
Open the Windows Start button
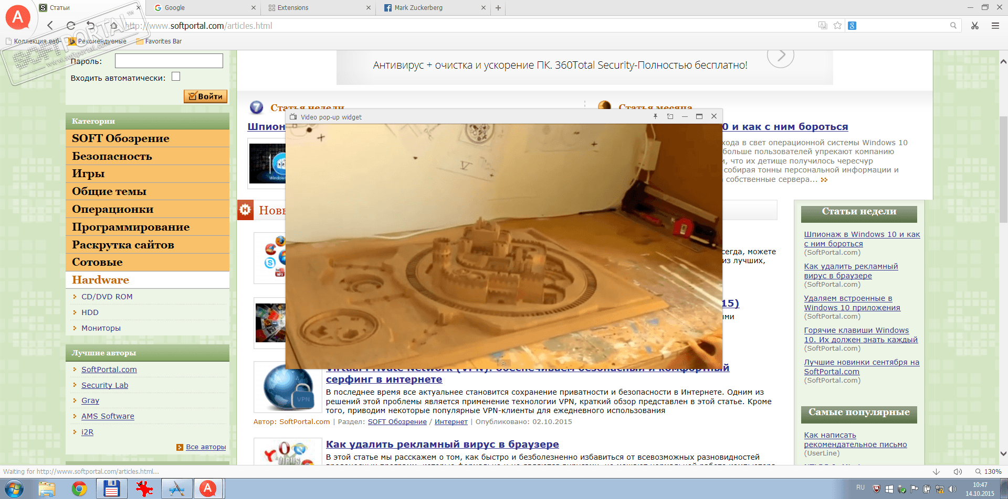pyautogui.click(x=14, y=489)
